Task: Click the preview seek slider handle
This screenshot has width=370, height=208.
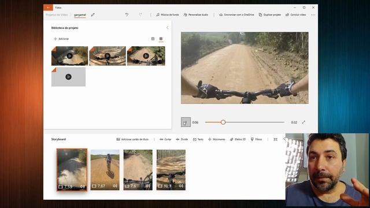Action: click(223, 122)
